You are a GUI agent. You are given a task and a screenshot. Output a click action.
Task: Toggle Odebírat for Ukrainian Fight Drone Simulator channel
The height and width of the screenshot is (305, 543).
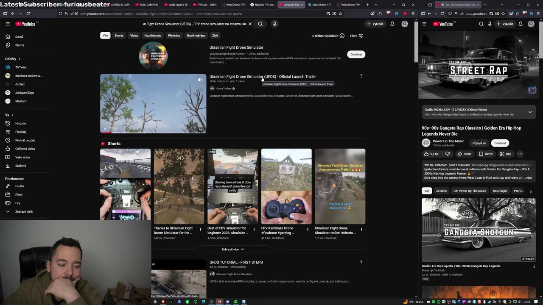point(356,54)
